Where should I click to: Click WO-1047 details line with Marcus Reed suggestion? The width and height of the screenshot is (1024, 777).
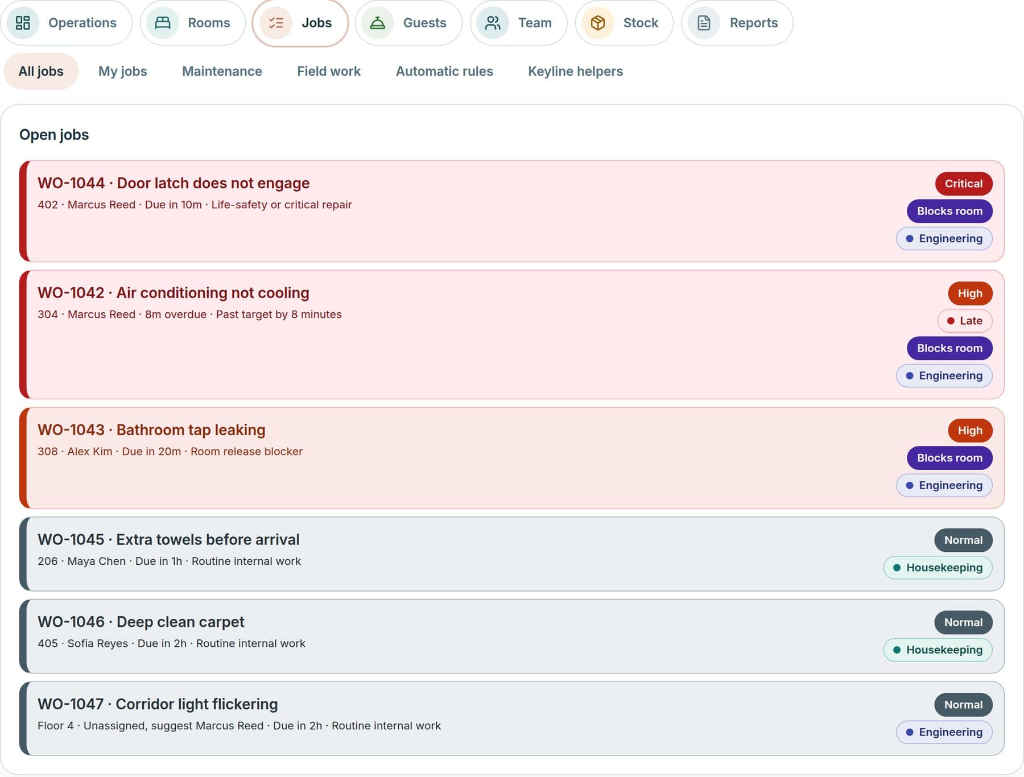pyautogui.click(x=239, y=726)
